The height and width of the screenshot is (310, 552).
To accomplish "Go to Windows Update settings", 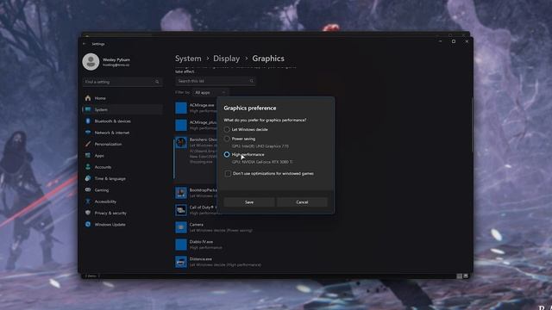I will (122, 224).
